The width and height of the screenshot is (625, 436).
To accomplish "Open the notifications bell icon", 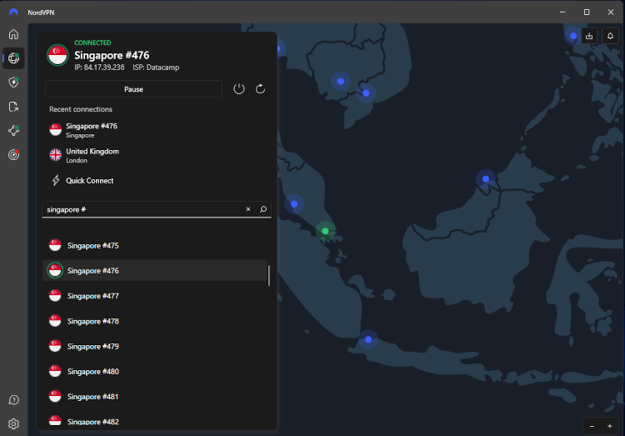I will click(x=610, y=37).
